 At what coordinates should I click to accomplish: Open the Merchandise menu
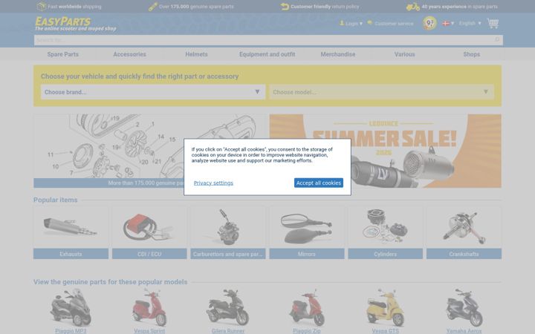(338, 54)
